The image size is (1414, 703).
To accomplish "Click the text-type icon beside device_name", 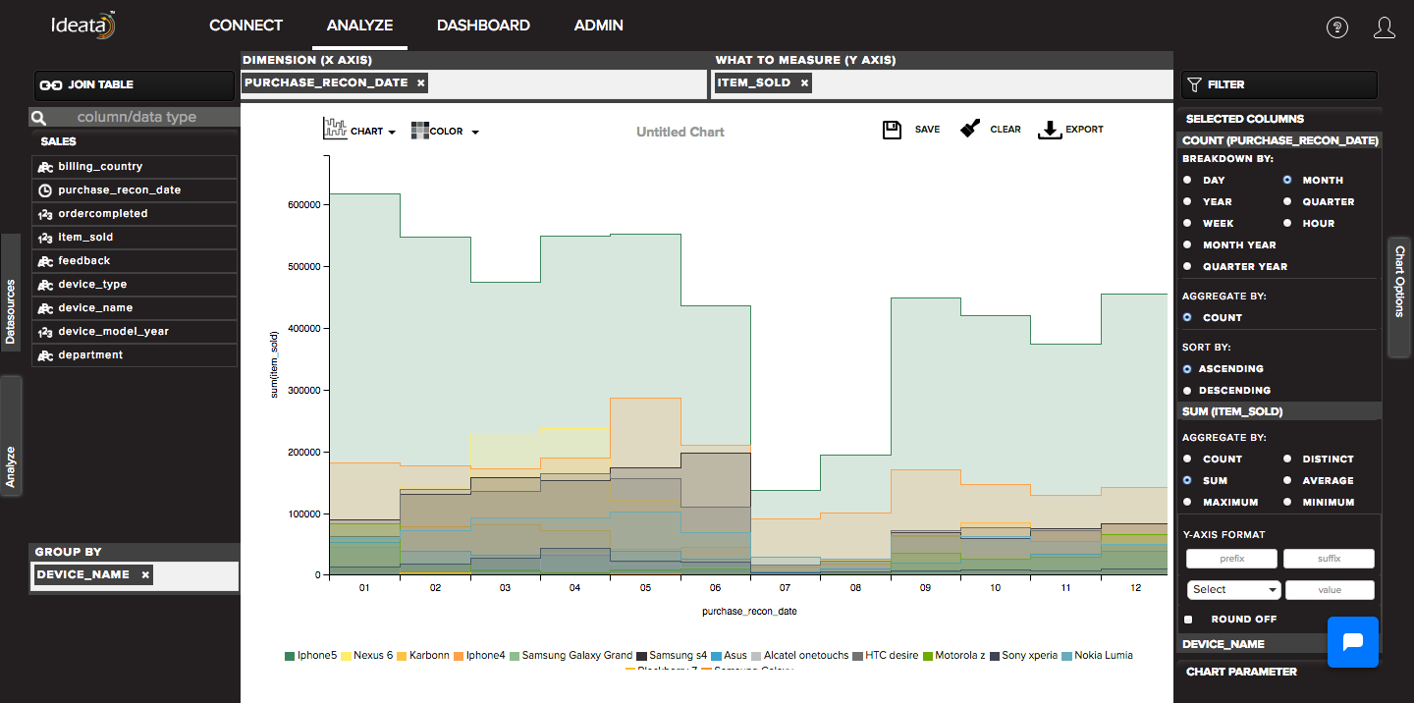I will click(x=45, y=308).
